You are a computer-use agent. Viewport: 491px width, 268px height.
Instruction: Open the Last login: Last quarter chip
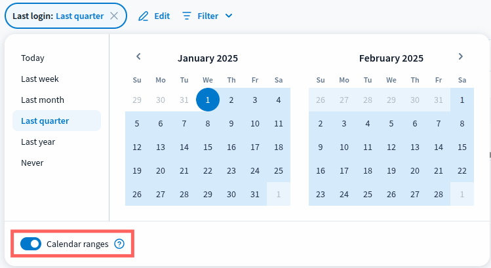(58, 16)
